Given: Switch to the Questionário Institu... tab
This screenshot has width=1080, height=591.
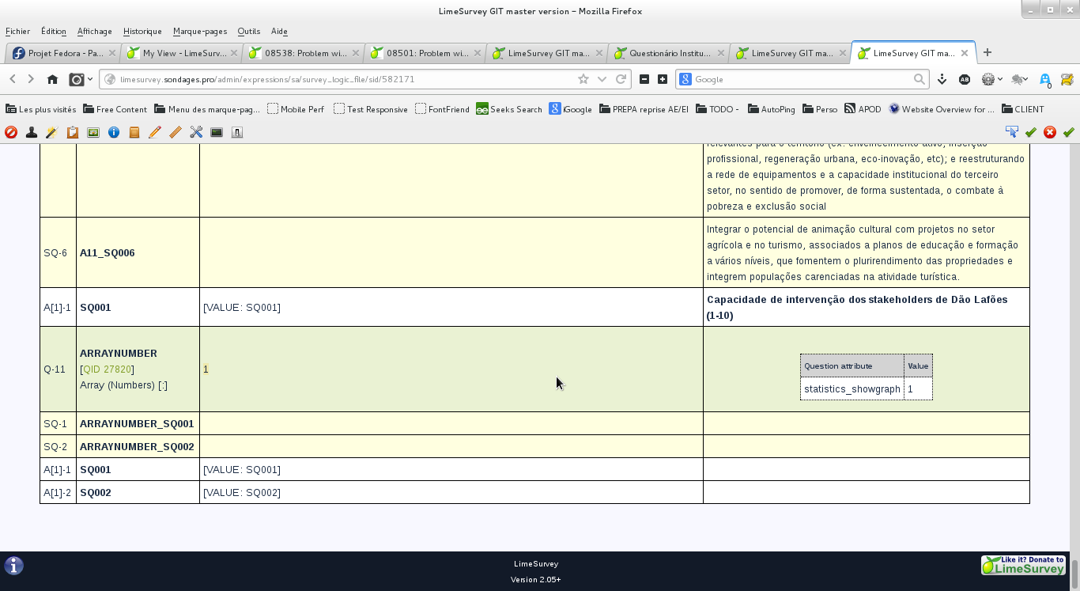Looking at the screenshot, I should click(x=668, y=53).
